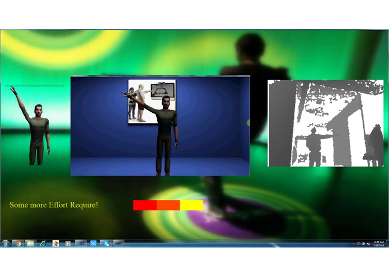Click the yellow segment of effort bar
Image resolution: width=389 pixels, height=276 pixels.
[x=191, y=205]
